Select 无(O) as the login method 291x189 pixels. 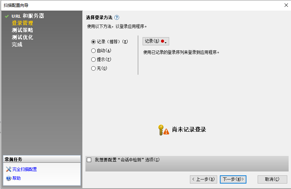[x=93, y=69]
